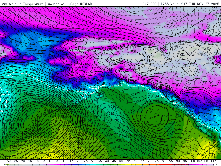221x166 pixels.
Task: Click the '06Z GFS' model run label
Action: coord(149,4)
